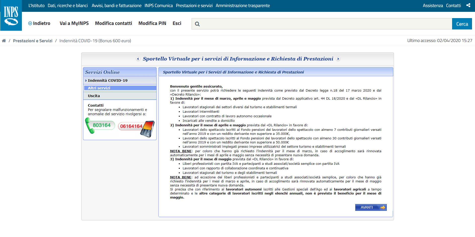Click the AVANTI button

tap(371, 207)
